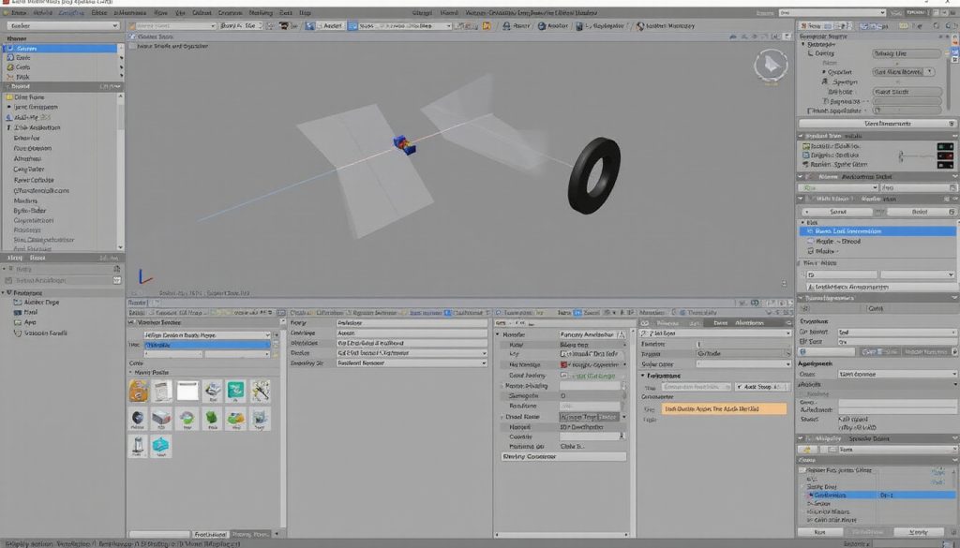Select the green circular arrows palette icon

[187, 419]
